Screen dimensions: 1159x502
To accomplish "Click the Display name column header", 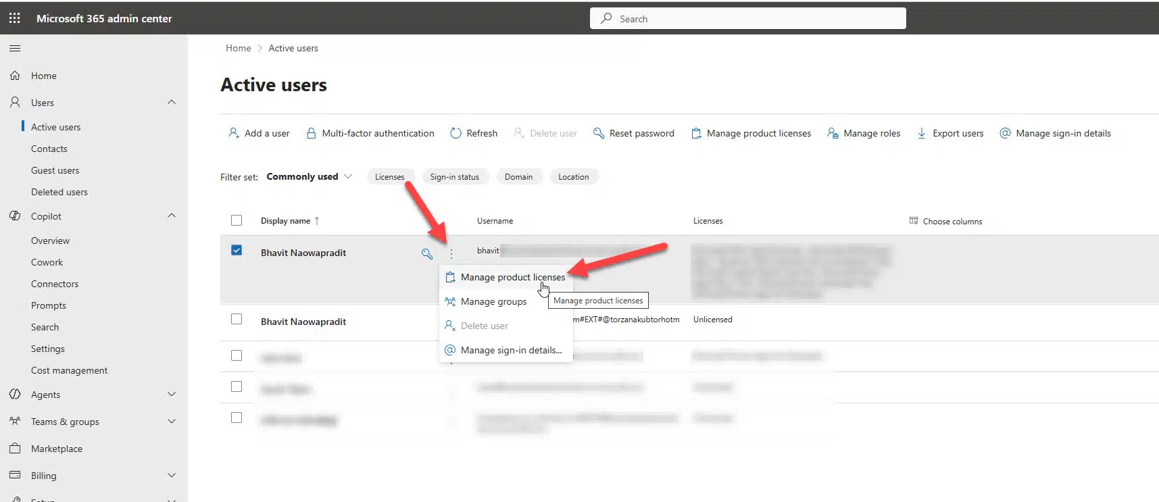I will point(286,221).
